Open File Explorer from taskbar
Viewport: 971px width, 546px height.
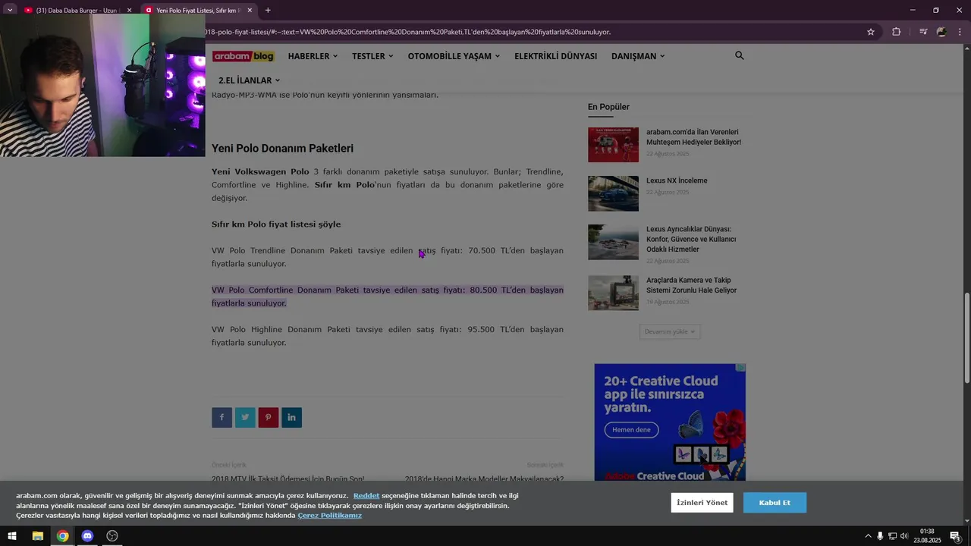(x=37, y=536)
